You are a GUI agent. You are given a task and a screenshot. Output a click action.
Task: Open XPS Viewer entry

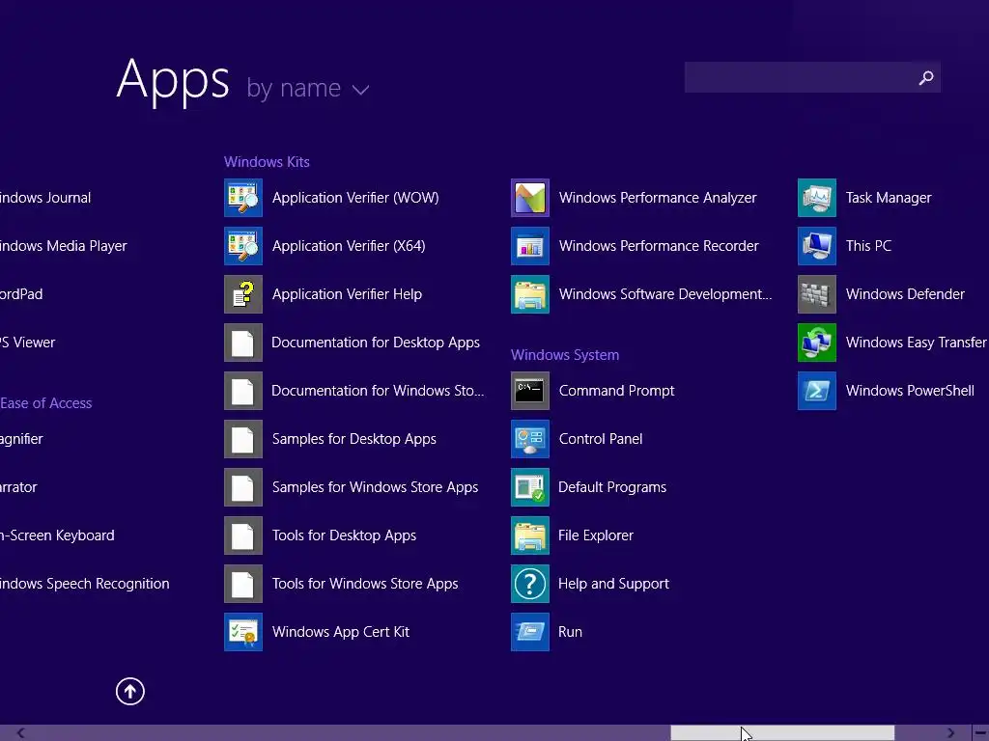(28, 343)
